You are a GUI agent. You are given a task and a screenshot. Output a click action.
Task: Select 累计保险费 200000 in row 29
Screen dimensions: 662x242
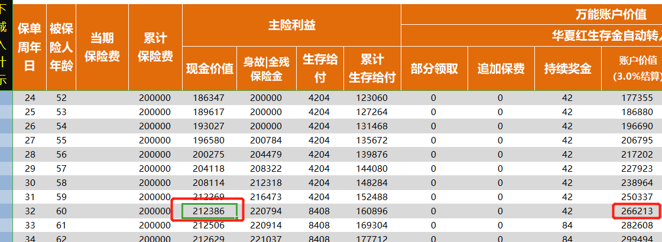pyautogui.click(x=155, y=169)
